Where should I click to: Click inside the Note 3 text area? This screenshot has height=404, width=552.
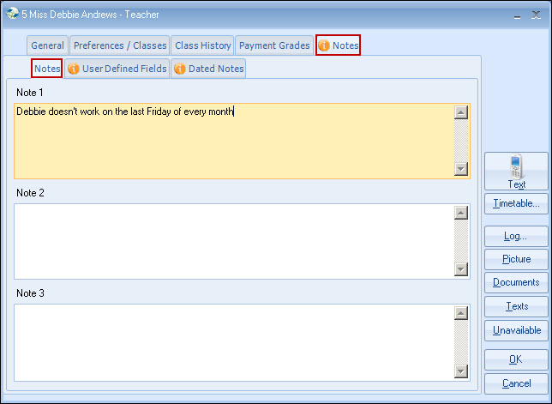pos(231,341)
